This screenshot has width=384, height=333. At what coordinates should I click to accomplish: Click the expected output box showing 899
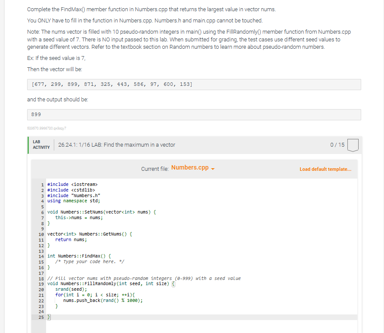[x=194, y=114]
